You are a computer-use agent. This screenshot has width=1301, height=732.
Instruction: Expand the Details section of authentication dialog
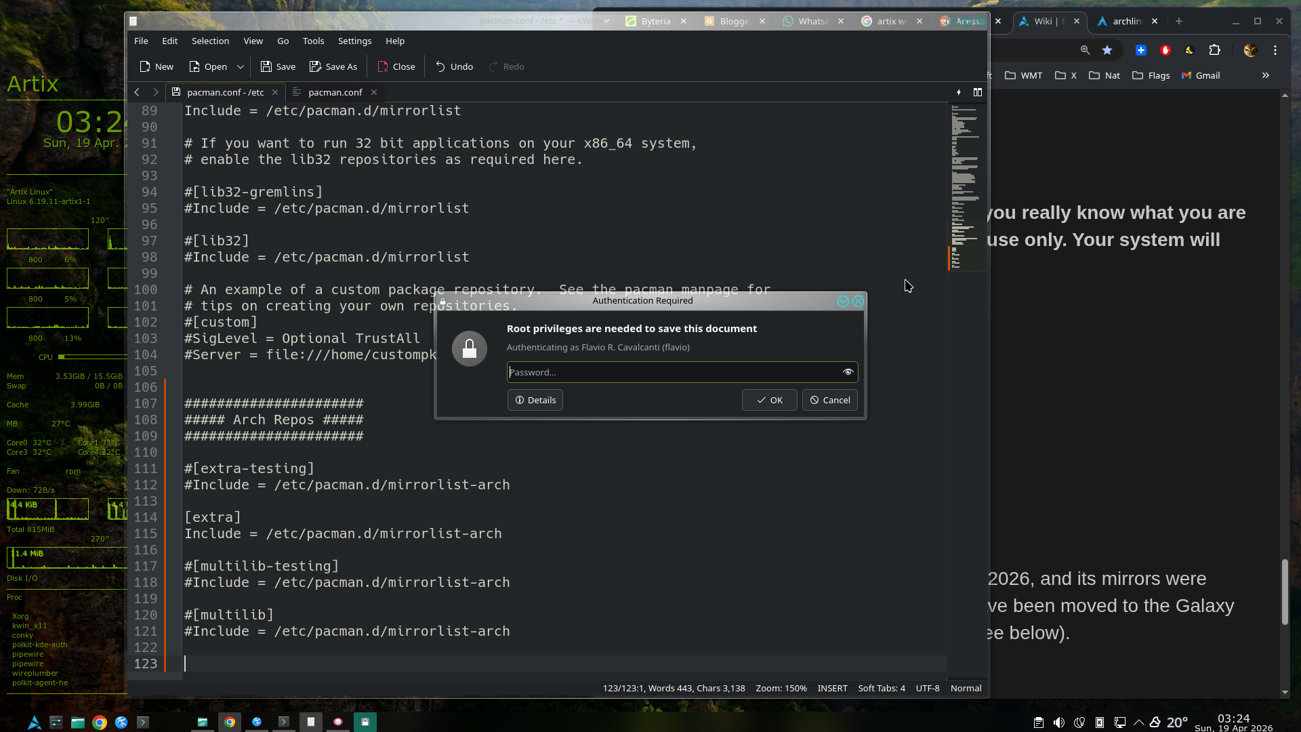pos(535,400)
